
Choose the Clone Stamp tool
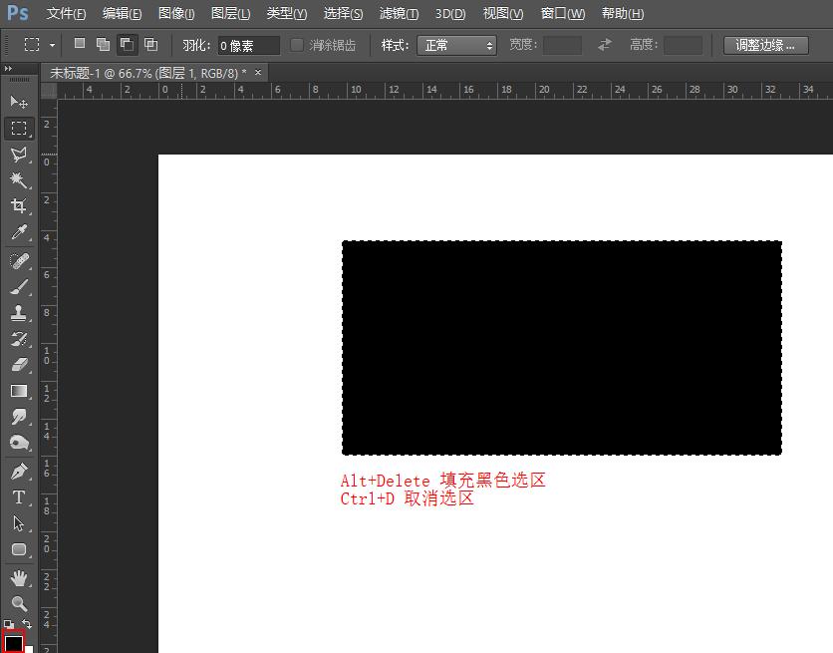tap(20, 312)
